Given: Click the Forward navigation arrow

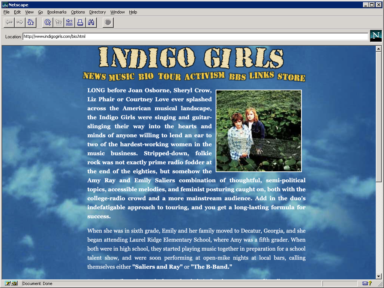Looking at the screenshot, I should coord(19,22).
